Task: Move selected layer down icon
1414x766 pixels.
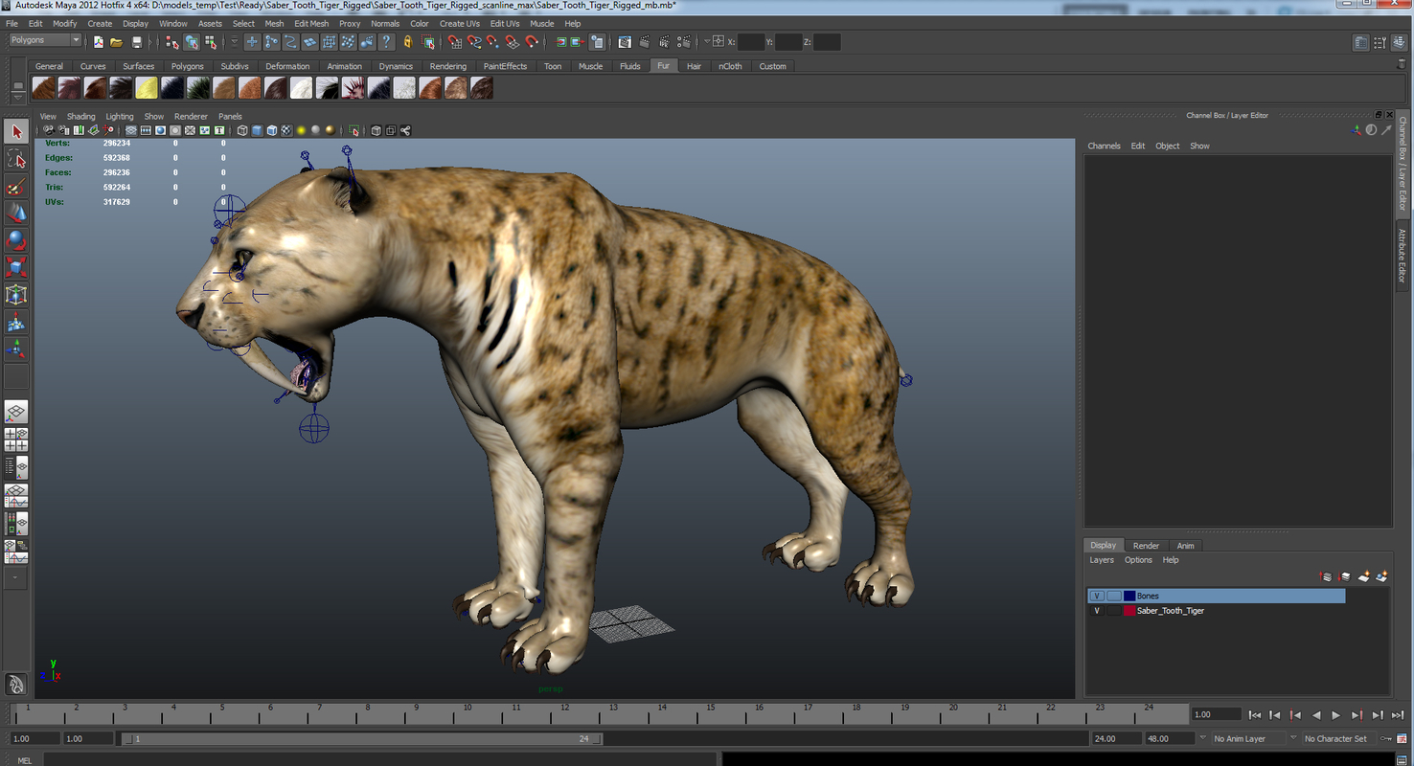Action: coord(1345,576)
